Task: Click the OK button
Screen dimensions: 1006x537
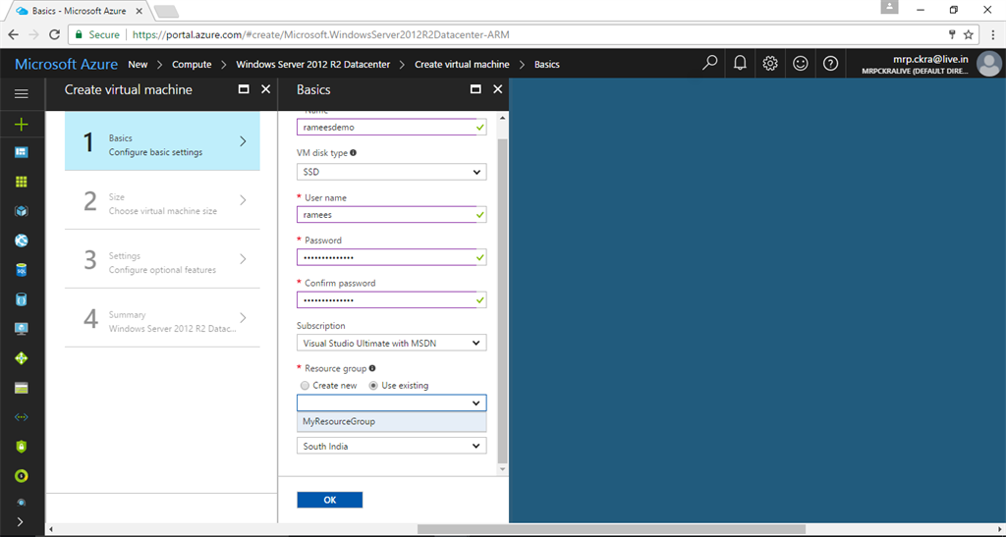Action: [x=330, y=500]
